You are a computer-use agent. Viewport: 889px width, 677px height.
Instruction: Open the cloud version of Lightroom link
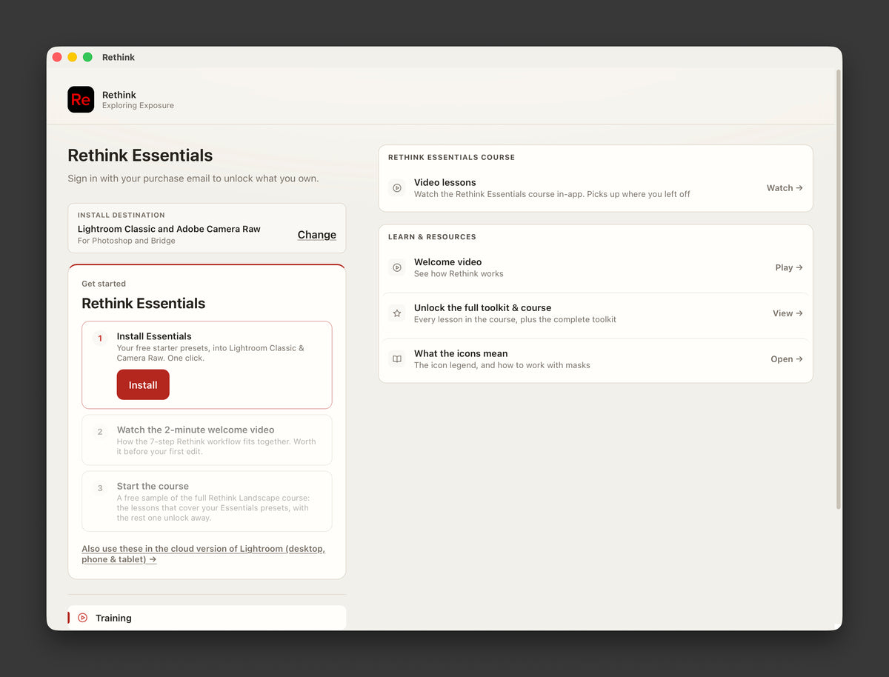pyautogui.click(x=203, y=554)
